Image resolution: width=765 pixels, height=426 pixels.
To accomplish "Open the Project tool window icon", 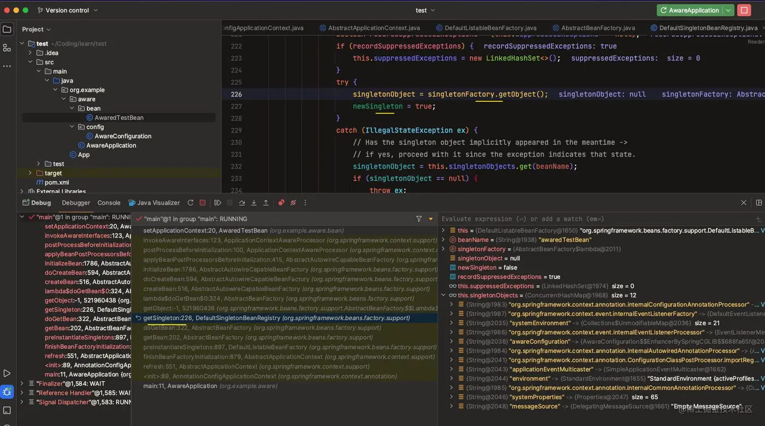I will pos(7,29).
